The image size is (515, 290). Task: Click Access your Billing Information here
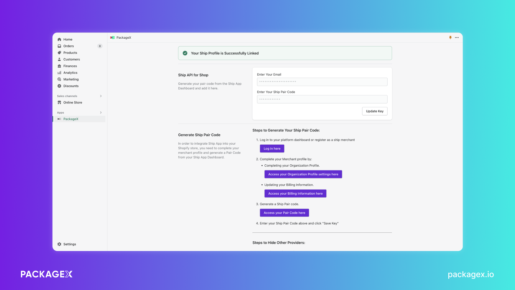pyautogui.click(x=295, y=194)
